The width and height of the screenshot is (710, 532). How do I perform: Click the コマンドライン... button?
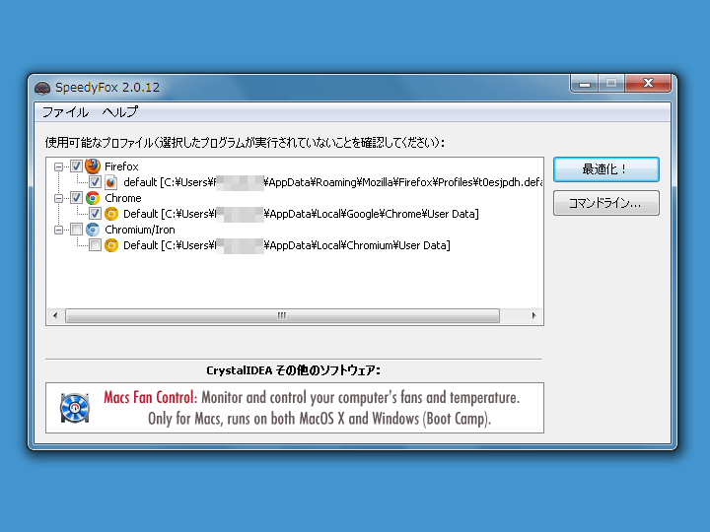pyautogui.click(x=605, y=203)
